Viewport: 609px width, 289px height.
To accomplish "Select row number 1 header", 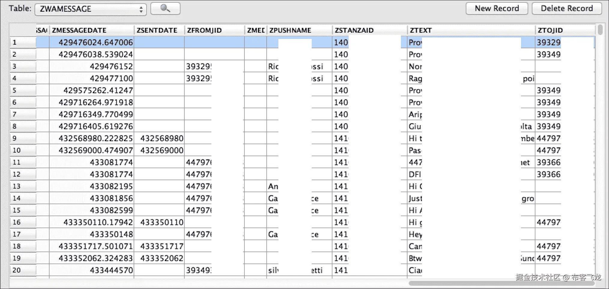I will pos(23,42).
